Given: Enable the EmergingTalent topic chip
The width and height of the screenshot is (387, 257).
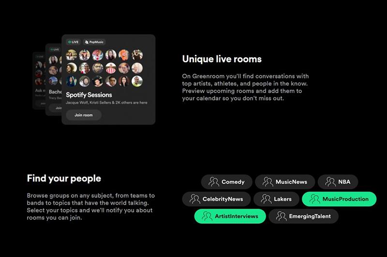Looking at the screenshot, I should [303, 216].
